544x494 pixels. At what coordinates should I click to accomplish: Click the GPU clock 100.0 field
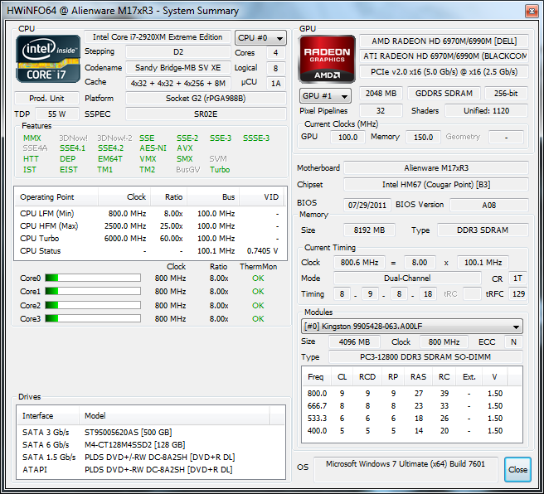pos(347,137)
